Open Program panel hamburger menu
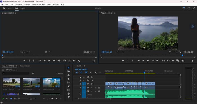This screenshot has height=104, width=197. pos(115,13)
